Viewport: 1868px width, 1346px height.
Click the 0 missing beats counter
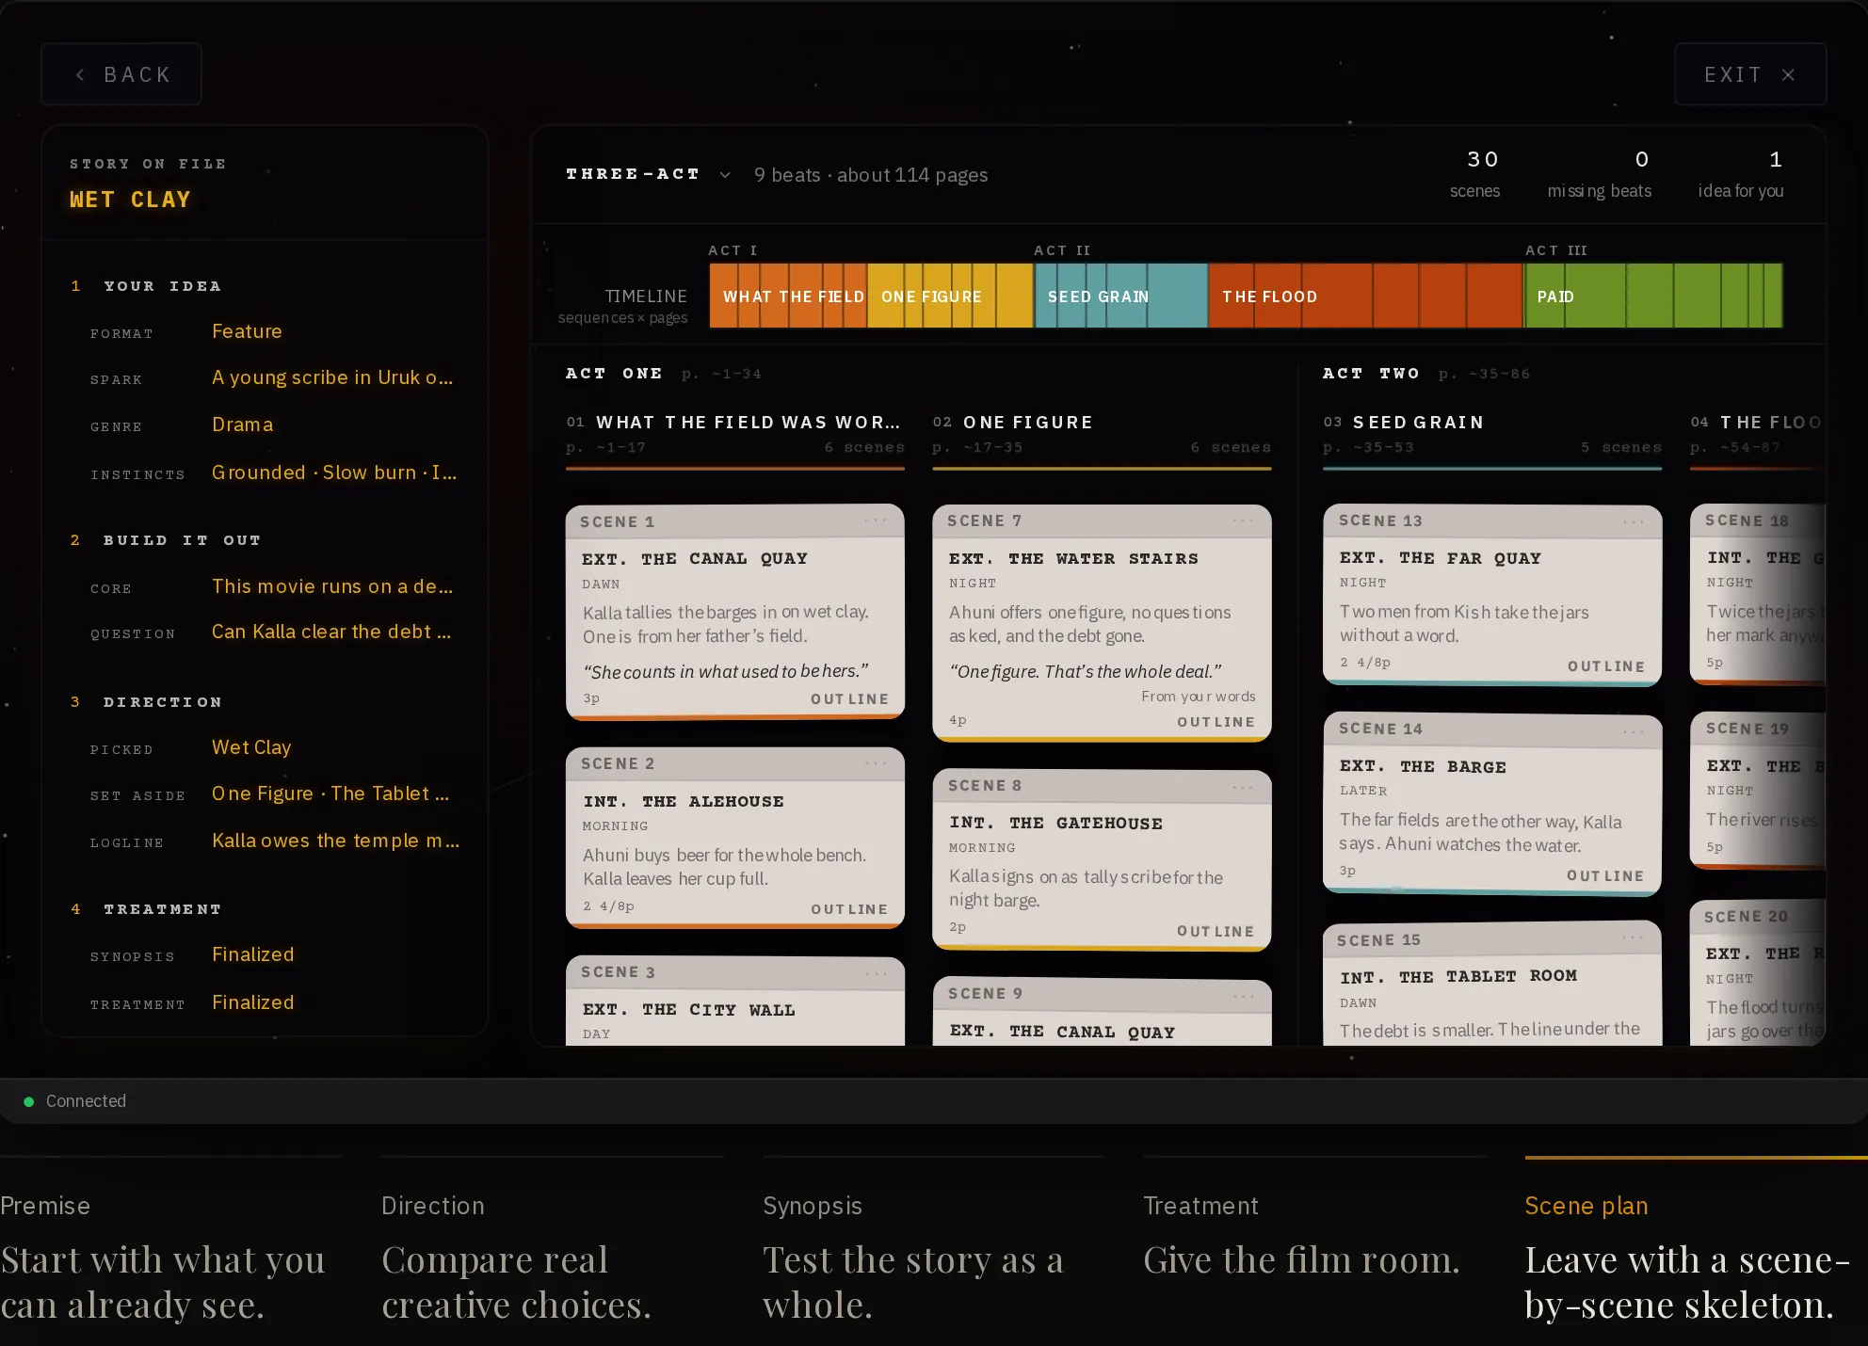1600,174
